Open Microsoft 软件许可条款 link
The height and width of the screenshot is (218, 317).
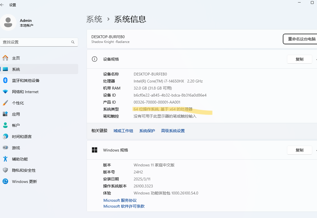tap(124, 206)
